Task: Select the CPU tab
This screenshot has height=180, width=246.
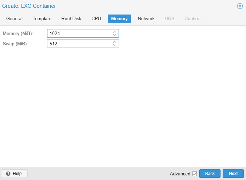Action: (x=96, y=19)
